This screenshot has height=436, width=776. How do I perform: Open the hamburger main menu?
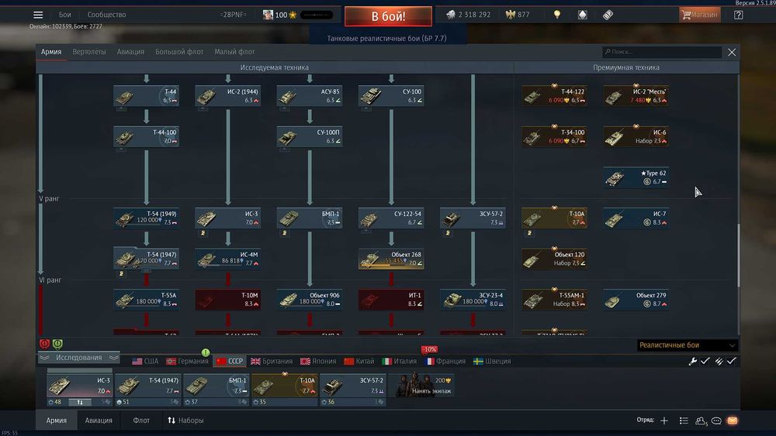click(x=38, y=15)
